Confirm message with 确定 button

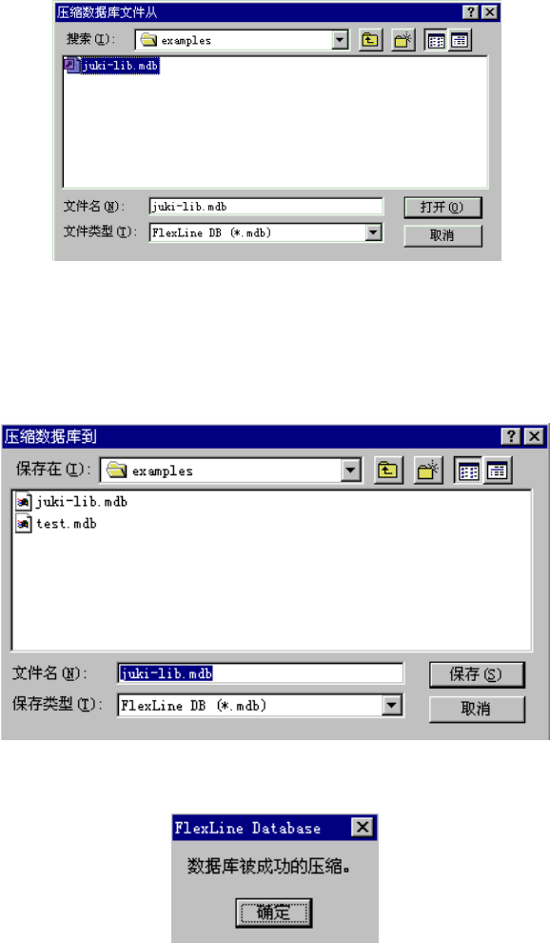[x=273, y=913]
